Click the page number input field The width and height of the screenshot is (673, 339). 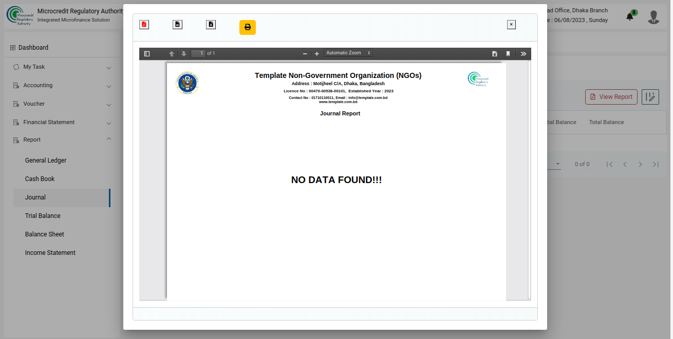coord(198,54)
